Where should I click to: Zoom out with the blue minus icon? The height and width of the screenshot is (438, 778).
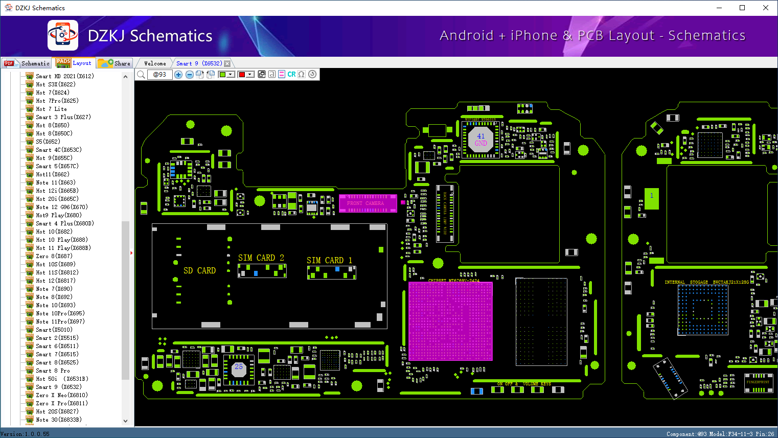(x=190, y=75)
